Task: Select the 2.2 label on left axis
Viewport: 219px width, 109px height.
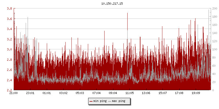Action: click(x=9, y=90)
